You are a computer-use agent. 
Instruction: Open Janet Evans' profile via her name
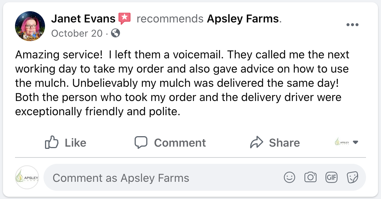pyautogui.click(x=83, y=18)
